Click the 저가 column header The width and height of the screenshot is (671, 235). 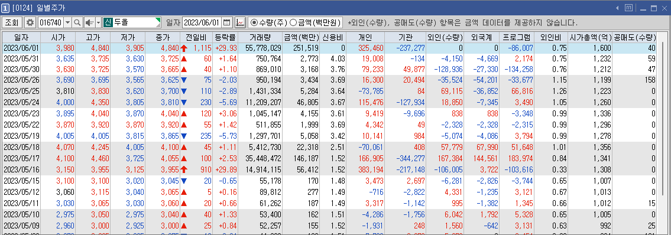[x=128, y=37]
